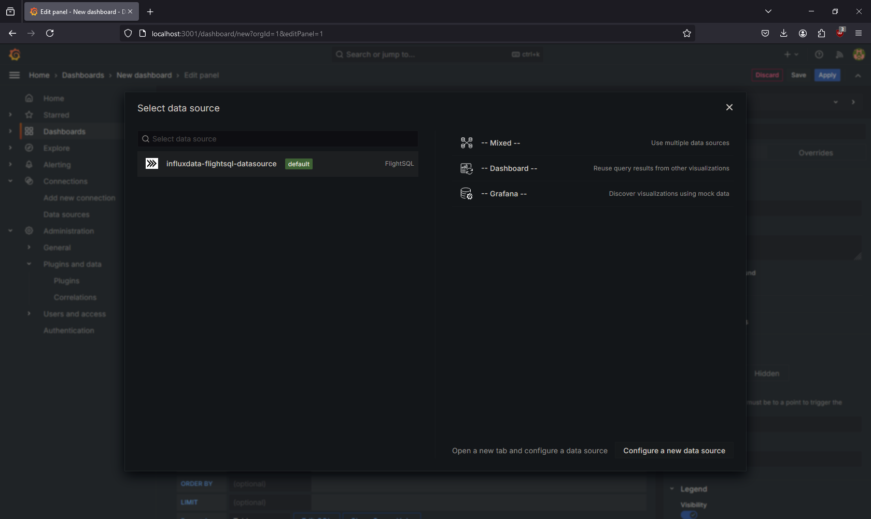Click the Grafana logo in top bar
This screenshot has width=871, height=519.
pyautogui.click(x=15, y=54)
